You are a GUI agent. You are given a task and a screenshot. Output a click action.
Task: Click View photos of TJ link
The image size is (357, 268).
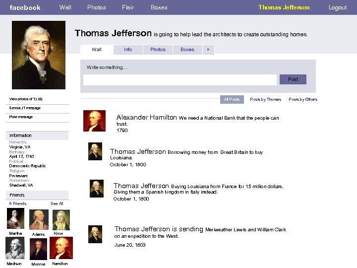coord(26,99)
